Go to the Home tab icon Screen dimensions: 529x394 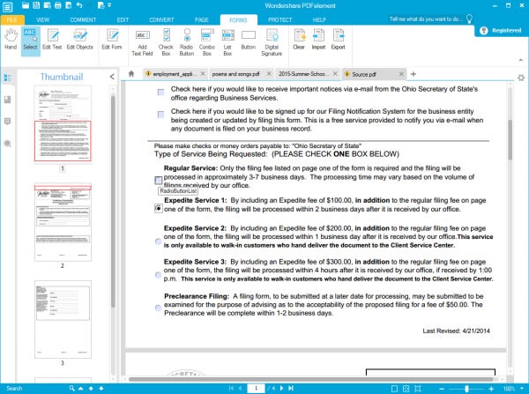click(x=131, y=73)
